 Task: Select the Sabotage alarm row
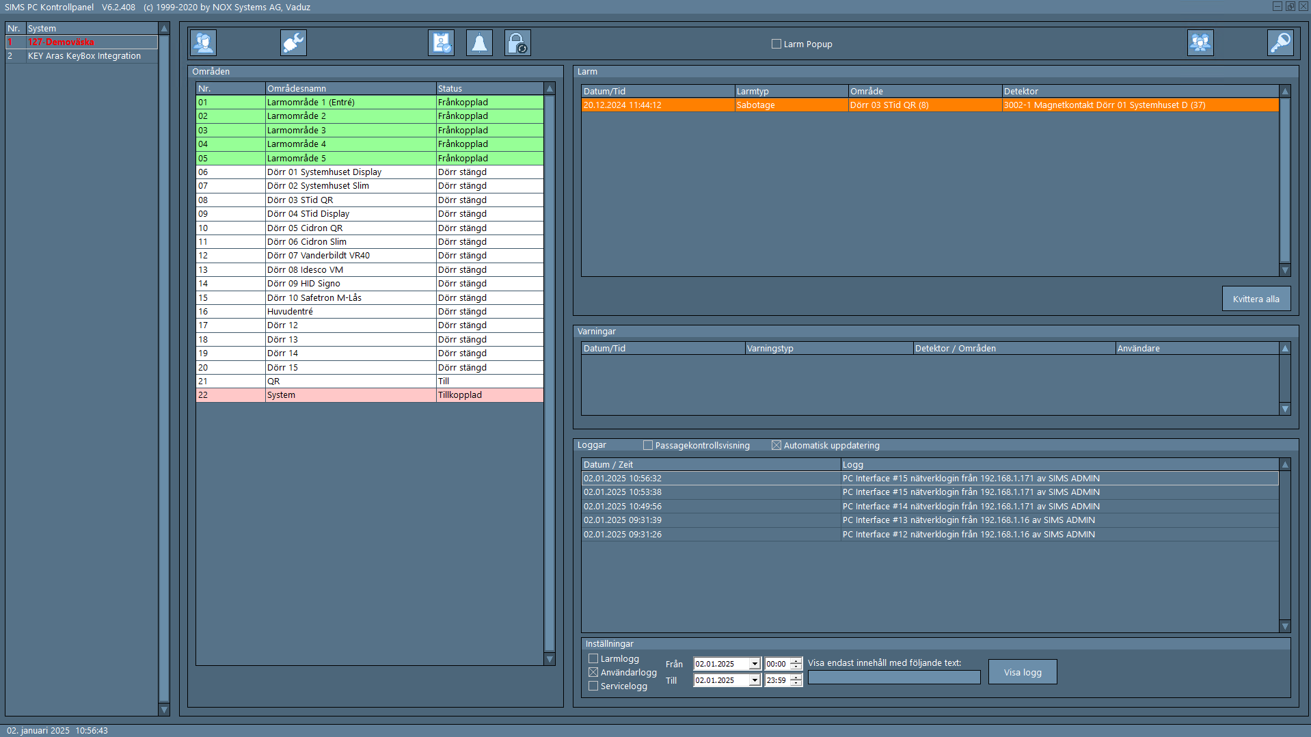(930, 105)
